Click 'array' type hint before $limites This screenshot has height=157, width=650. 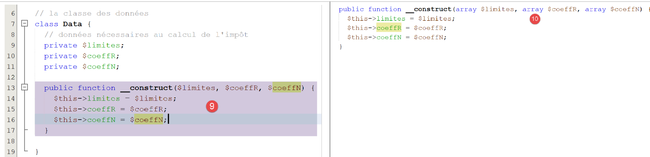[466, 9]
